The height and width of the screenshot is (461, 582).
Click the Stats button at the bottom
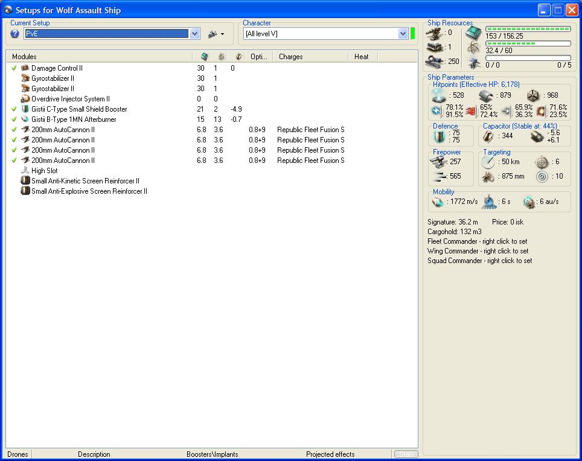(x=406, y=454)
